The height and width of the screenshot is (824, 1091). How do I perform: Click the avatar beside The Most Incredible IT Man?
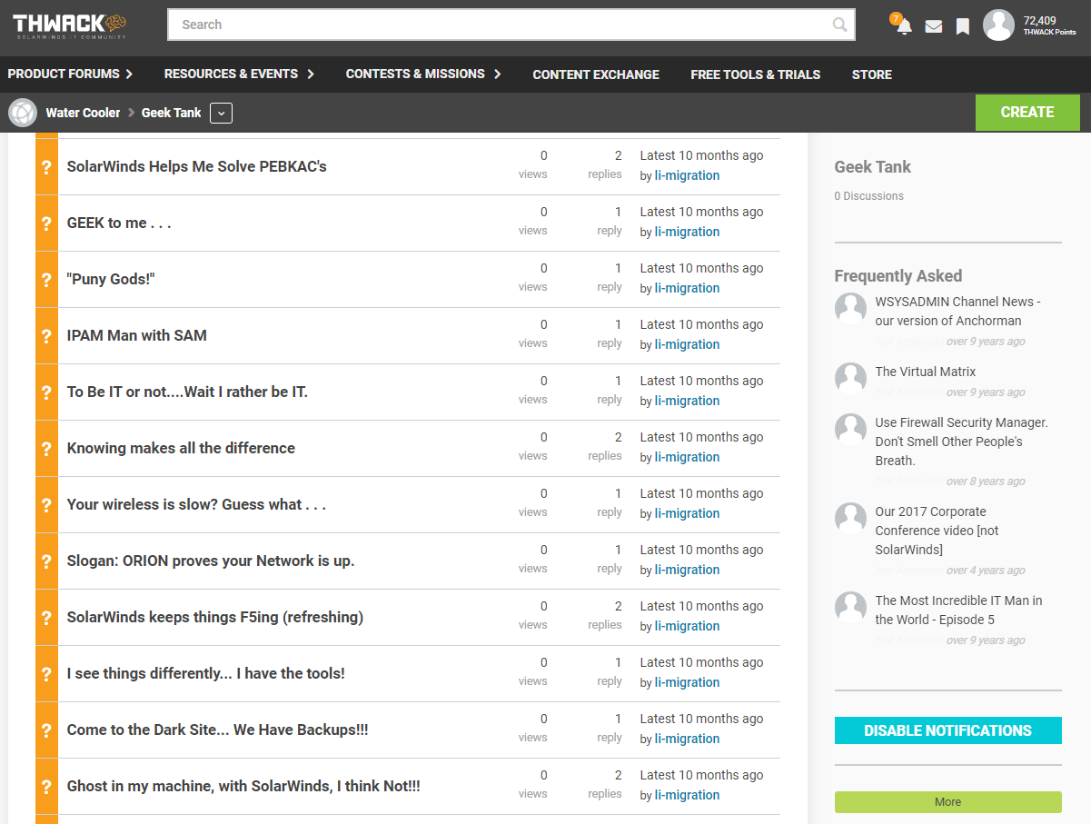tap(850, 607)
